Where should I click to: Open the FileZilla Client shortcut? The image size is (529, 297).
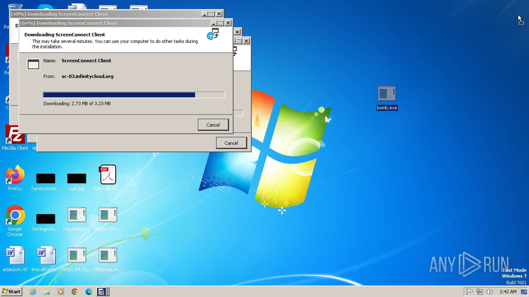point(15,138)
